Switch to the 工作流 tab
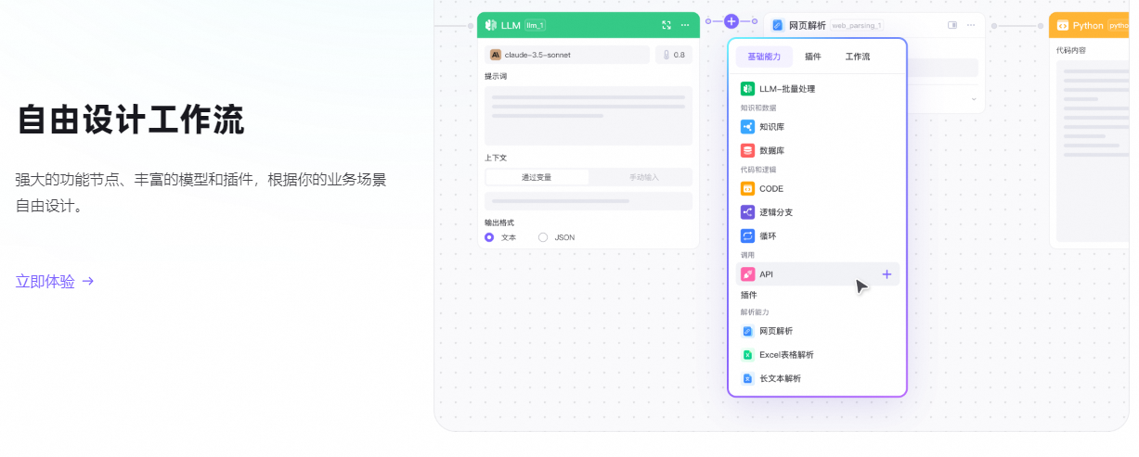Viewport: 1139px width, 457px height. pos(858,57)
